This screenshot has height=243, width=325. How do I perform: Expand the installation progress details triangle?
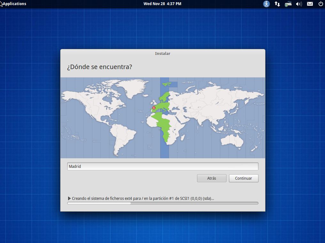[x=69, y=199]
